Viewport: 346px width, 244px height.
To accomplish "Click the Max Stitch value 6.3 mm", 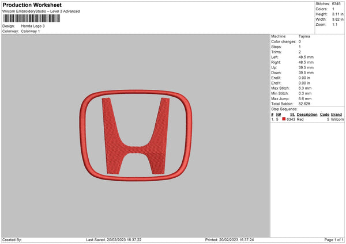I will click(x=305, y=88).
